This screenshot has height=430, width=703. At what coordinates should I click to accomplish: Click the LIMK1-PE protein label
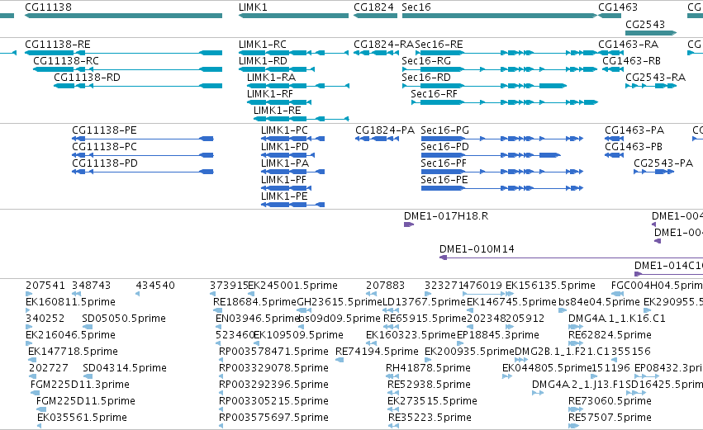284,196
